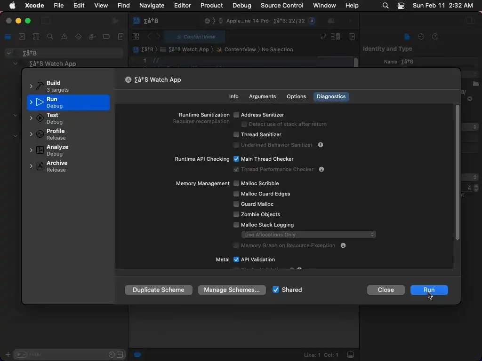The height and width of the screenshot is (361, 482).
Task: Open report navigator icon in Xcode window
Action: (121, 37)
